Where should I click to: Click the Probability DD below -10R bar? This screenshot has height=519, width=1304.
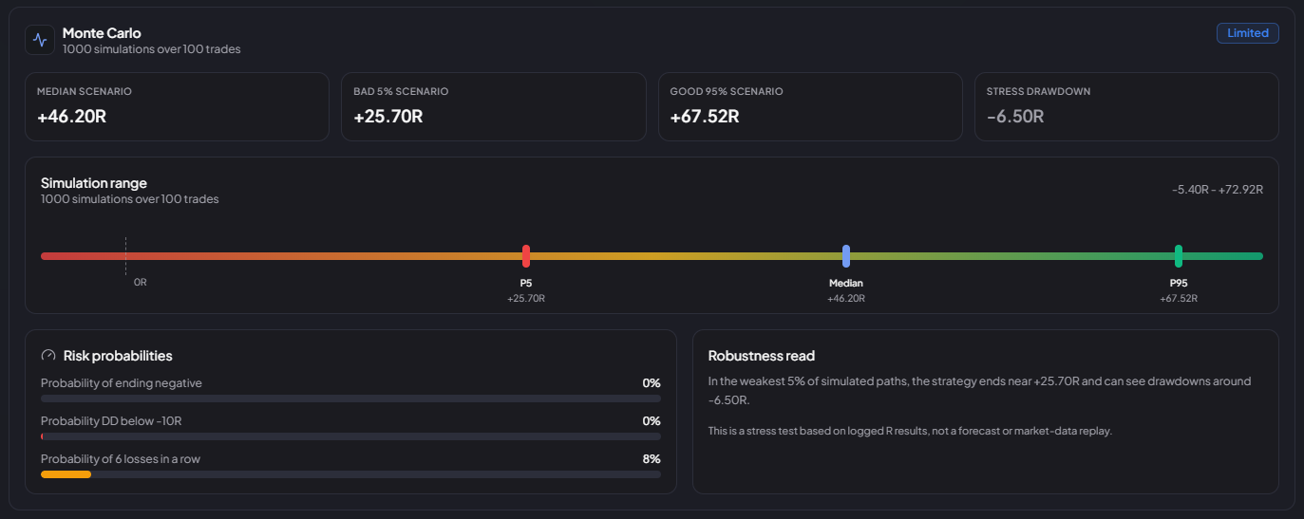(x=350, y=436)
